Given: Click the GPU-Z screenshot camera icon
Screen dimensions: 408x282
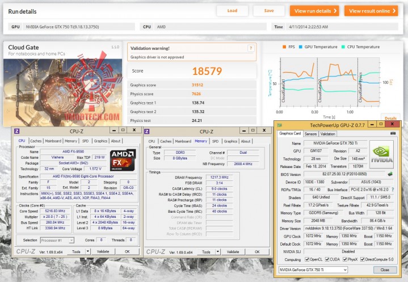Looking at the screenshot, I should click(393, 133).
